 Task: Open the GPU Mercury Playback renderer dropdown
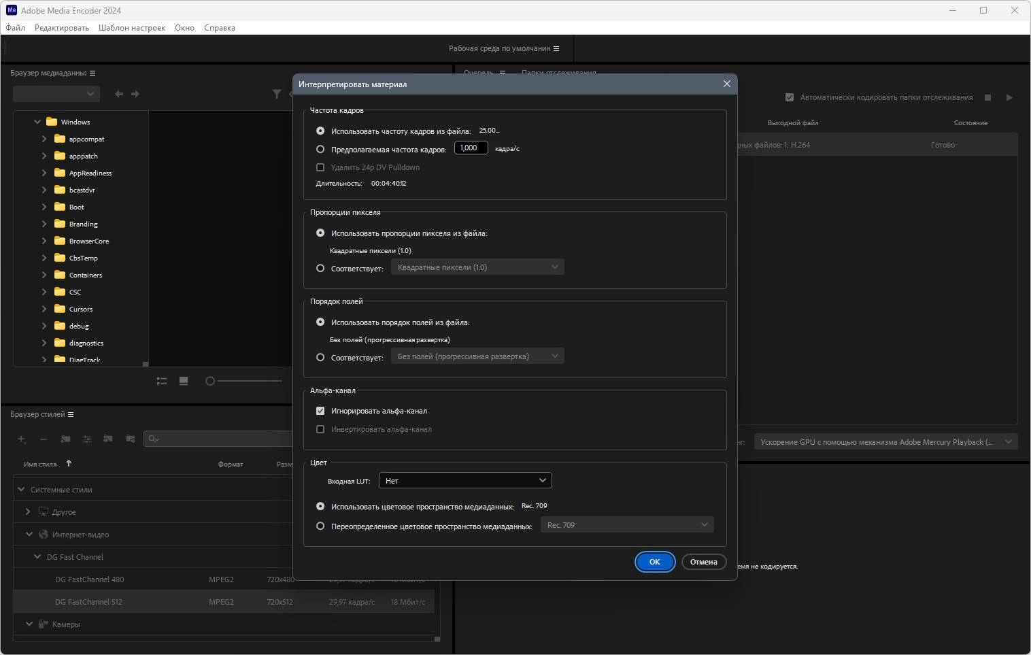coord(885,442)
